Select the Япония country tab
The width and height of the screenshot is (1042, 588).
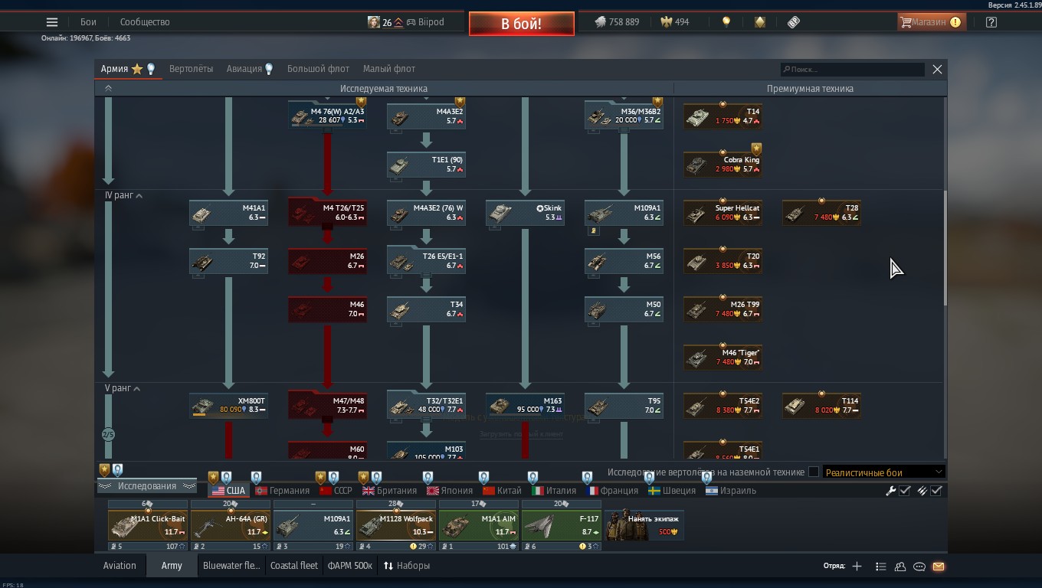pyautogui.click(x=450, y=491)
